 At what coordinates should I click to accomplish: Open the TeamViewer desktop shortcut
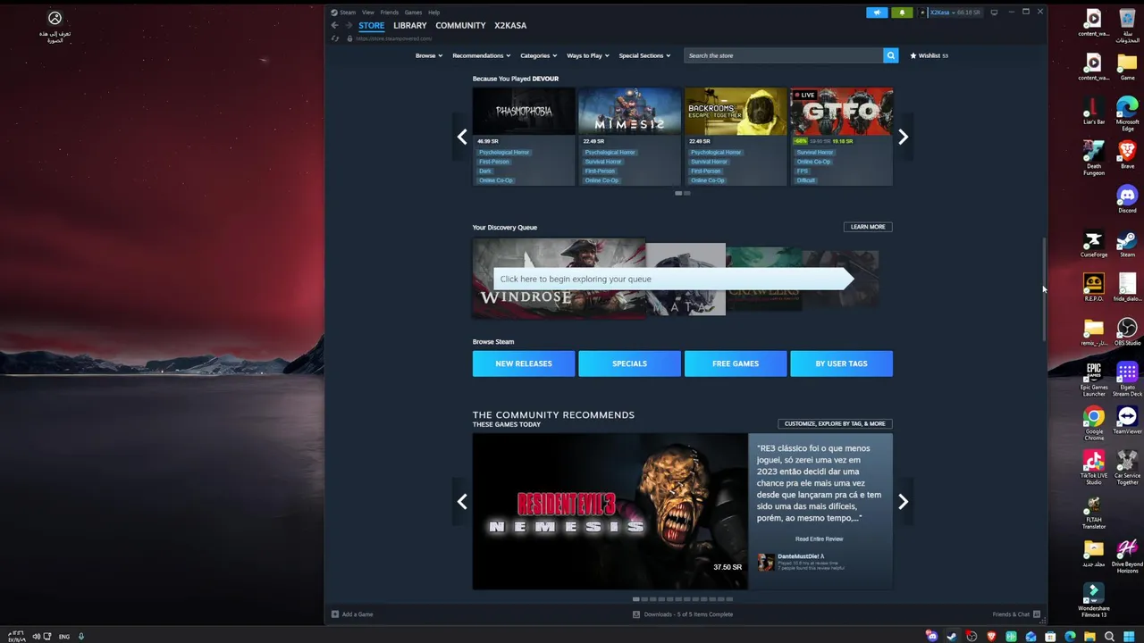[1127, 420]
